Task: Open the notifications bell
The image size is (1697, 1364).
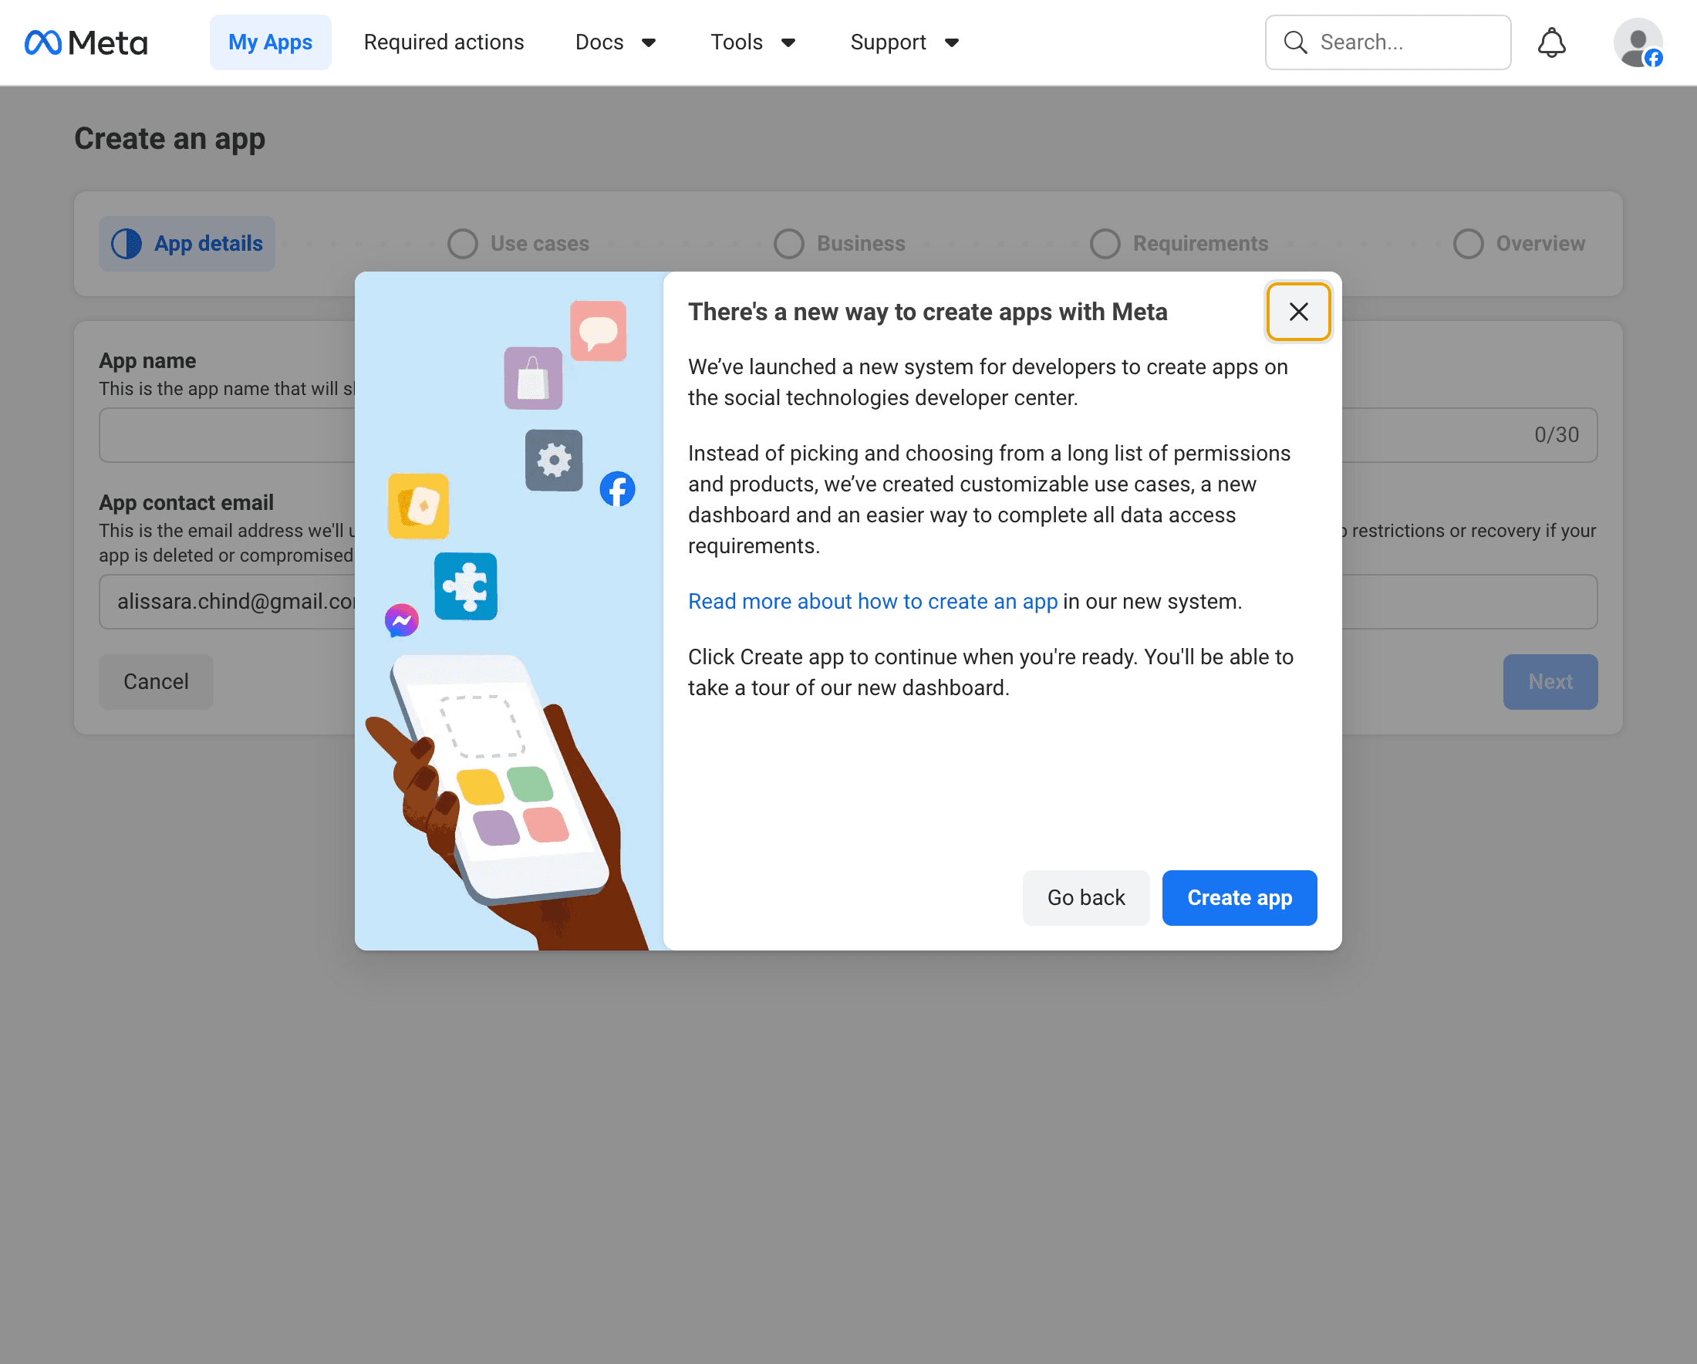Action: 1551,42
